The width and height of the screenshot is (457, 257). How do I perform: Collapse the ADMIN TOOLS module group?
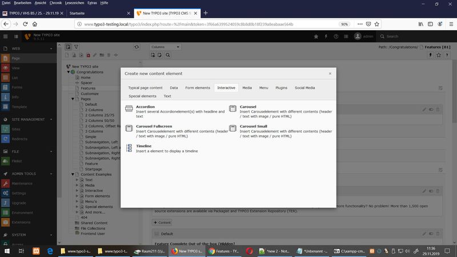click(51, 174)
